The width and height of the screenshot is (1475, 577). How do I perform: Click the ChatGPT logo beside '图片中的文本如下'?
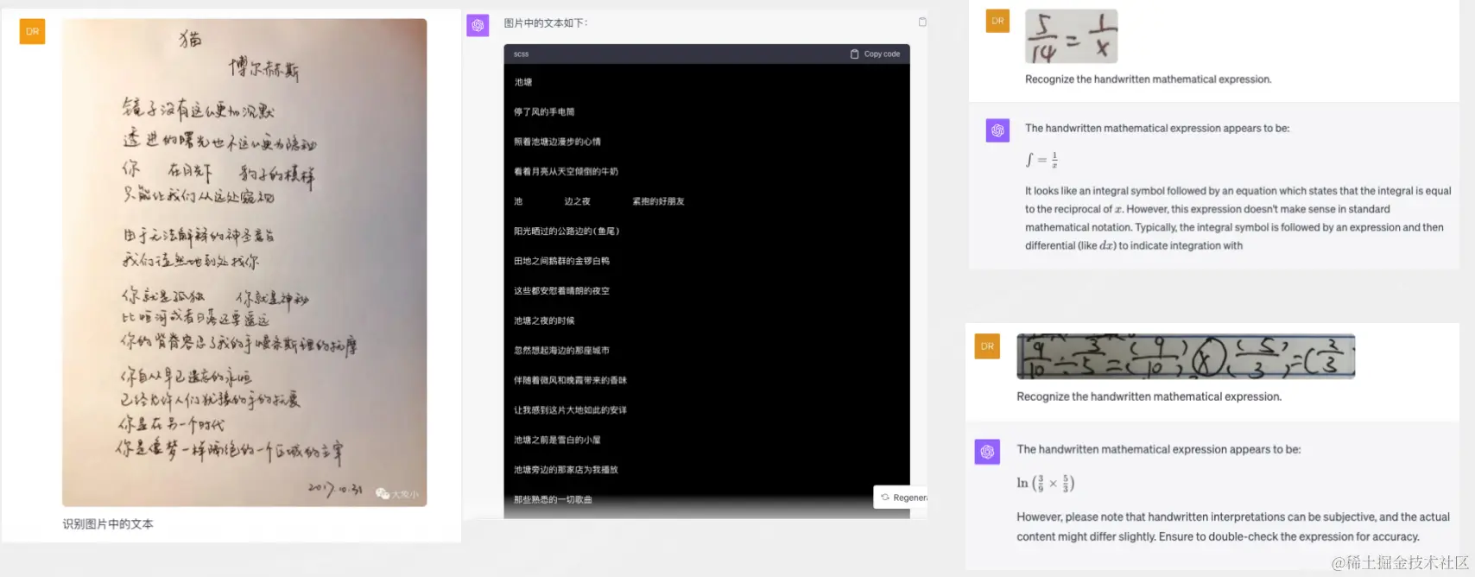478,25
